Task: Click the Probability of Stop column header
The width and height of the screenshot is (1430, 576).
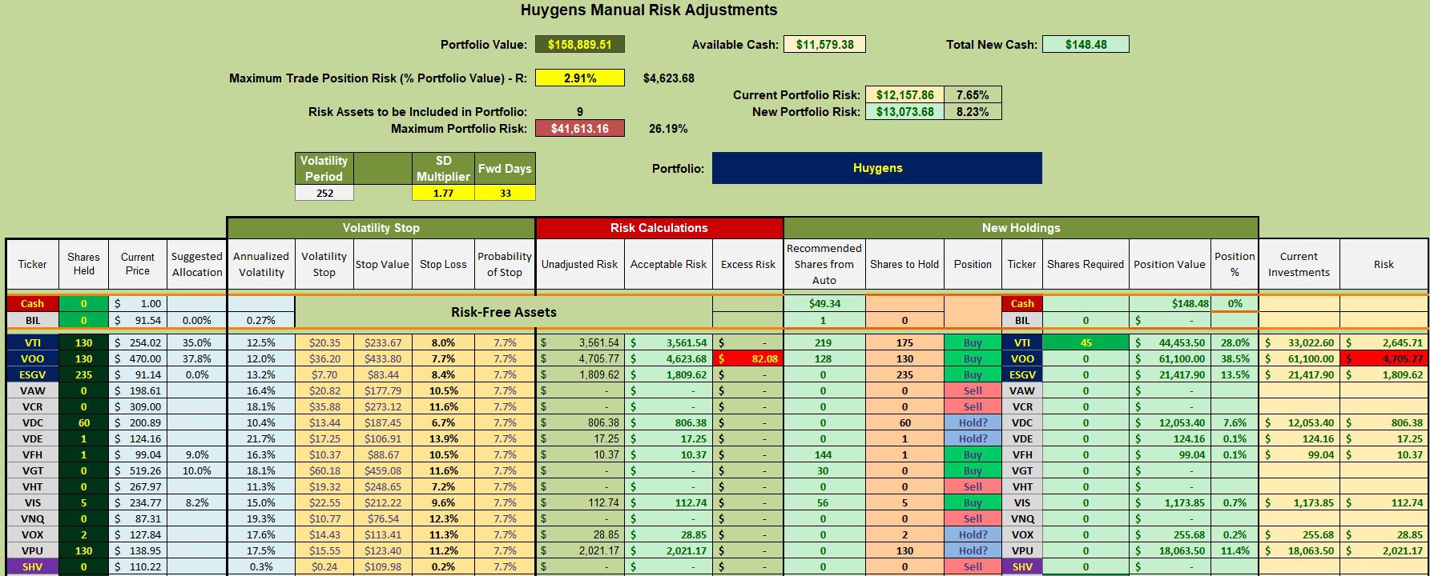Action: coord(505,264)
